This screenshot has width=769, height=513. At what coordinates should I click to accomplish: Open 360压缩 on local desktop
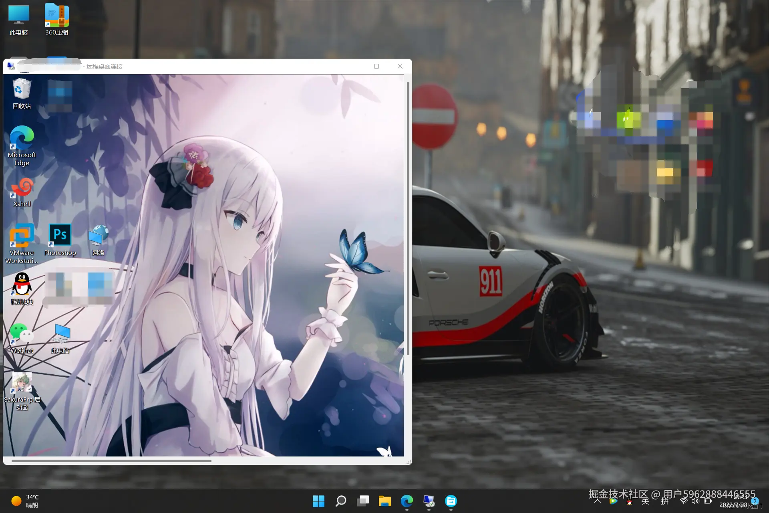(x=56, y=16)
